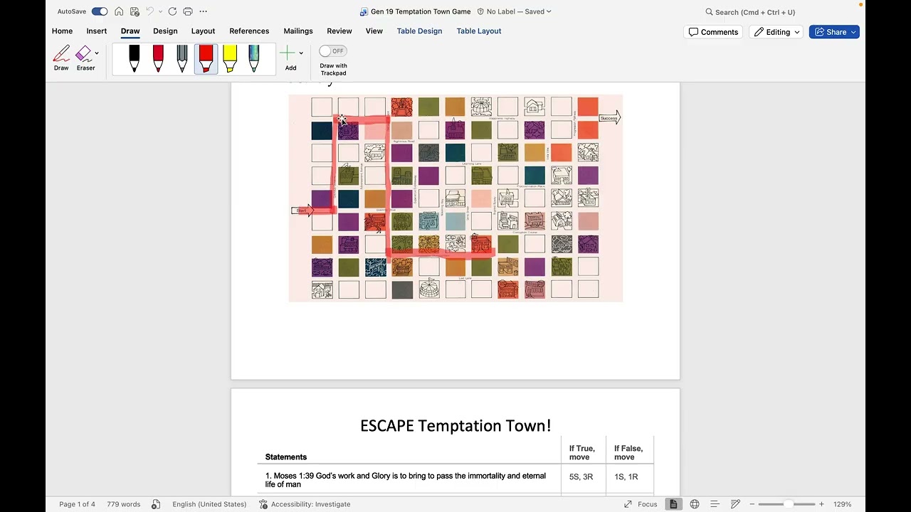Click the Statements table header

coord(286,457)
